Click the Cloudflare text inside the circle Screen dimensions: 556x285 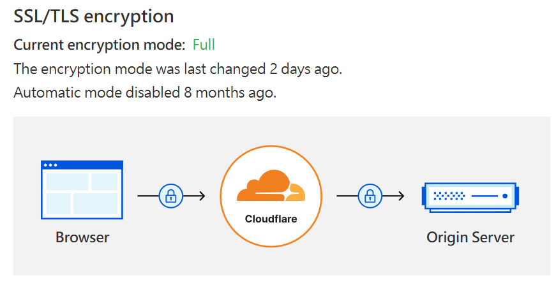coord(271,219)
